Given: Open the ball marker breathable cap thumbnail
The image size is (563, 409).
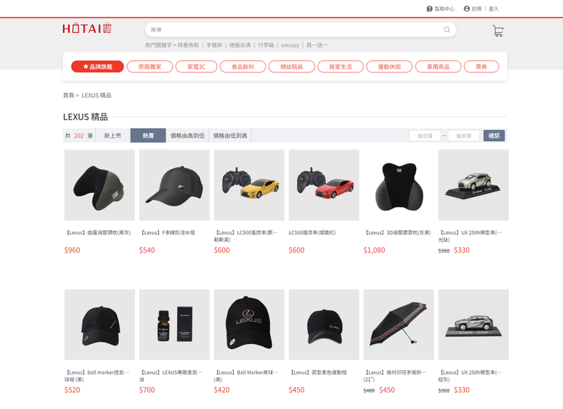Looking at the screenshot, I should click(100, 324).
